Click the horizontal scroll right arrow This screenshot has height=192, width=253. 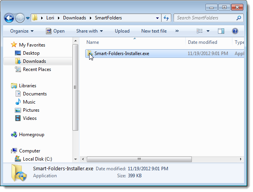[241, 159]
